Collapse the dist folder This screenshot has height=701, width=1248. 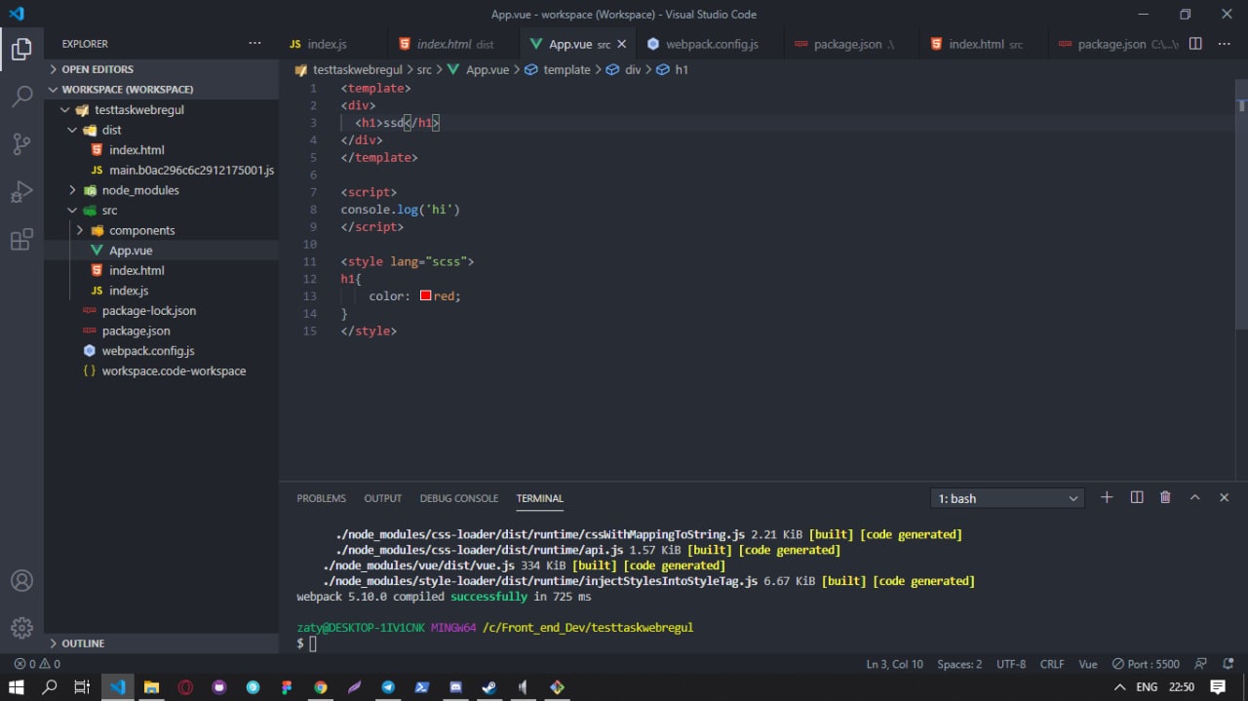[x=161, y=130]
